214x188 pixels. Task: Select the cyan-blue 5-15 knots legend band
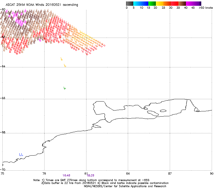(x=141, y=3)
